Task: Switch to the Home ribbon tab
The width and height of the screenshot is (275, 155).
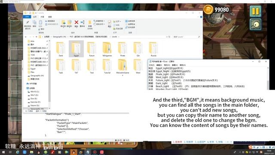Action: tap(35, 17)
